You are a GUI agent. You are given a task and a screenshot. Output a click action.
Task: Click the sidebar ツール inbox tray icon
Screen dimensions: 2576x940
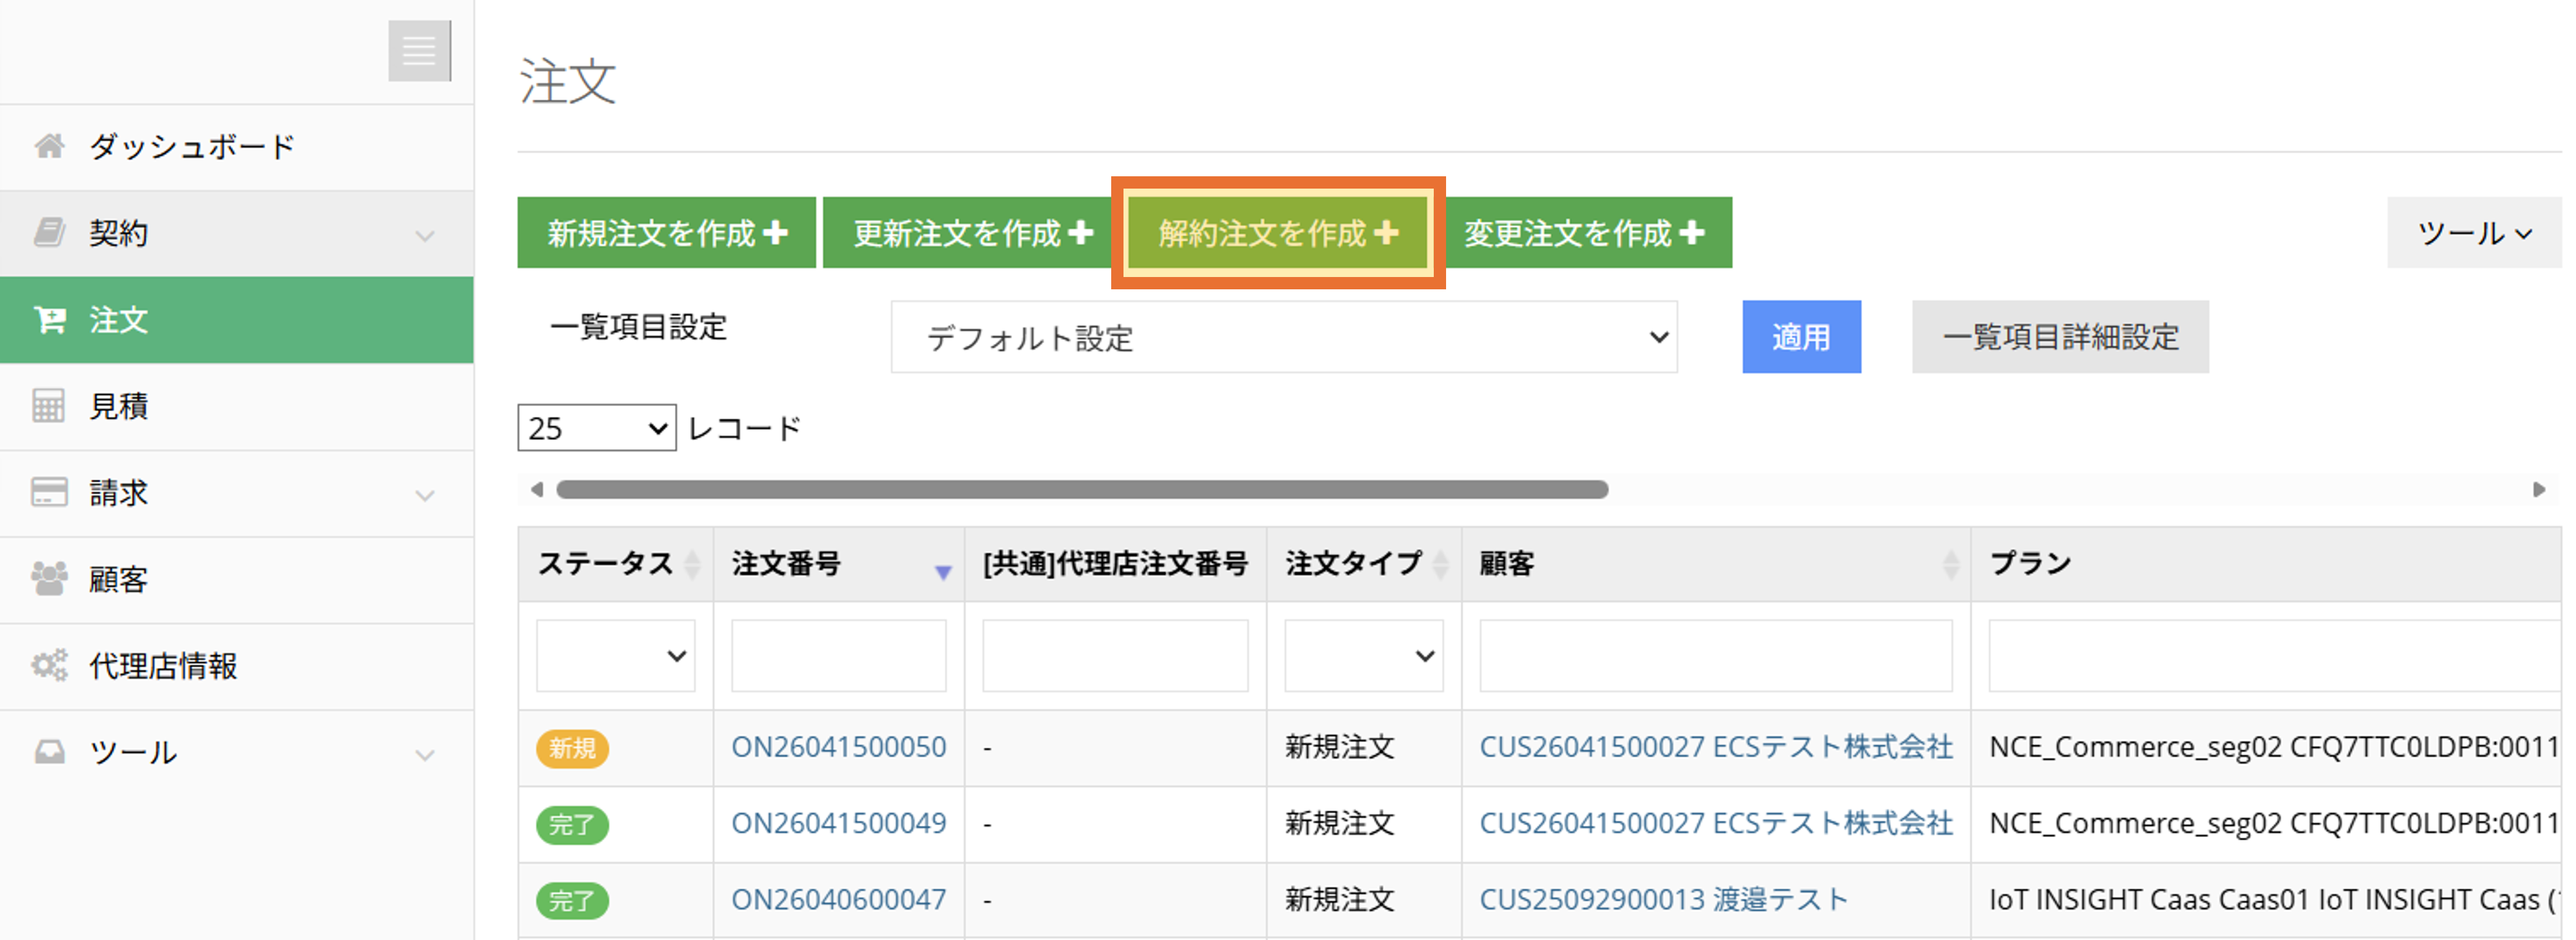[49, 752]
